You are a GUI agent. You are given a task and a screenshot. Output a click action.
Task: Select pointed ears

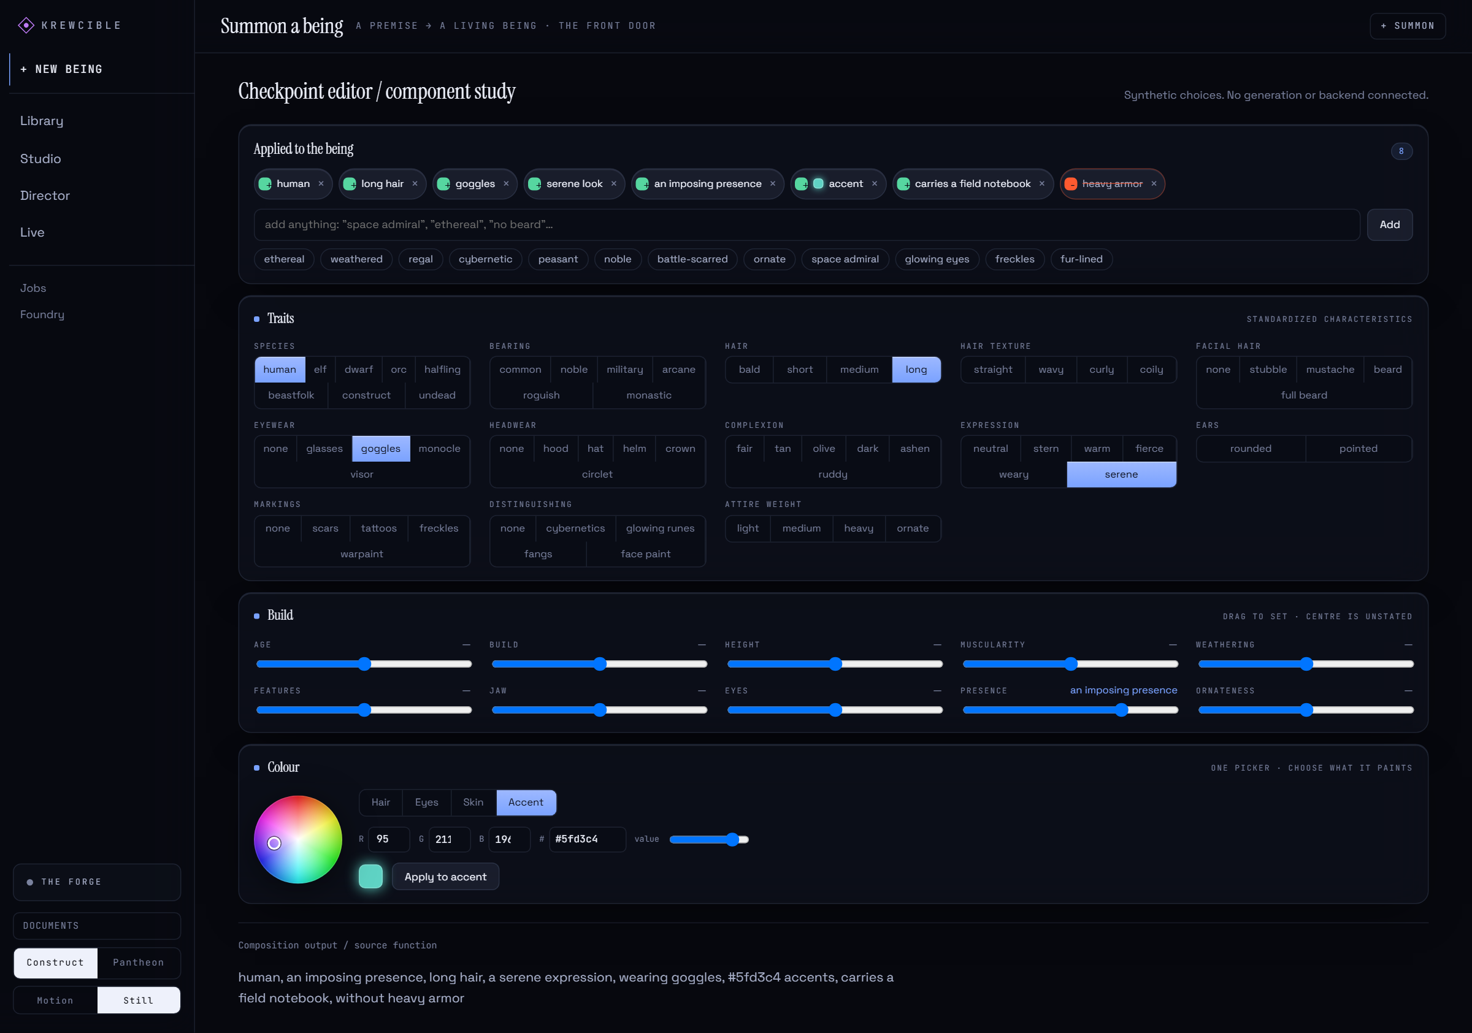tap(1358, 449)
